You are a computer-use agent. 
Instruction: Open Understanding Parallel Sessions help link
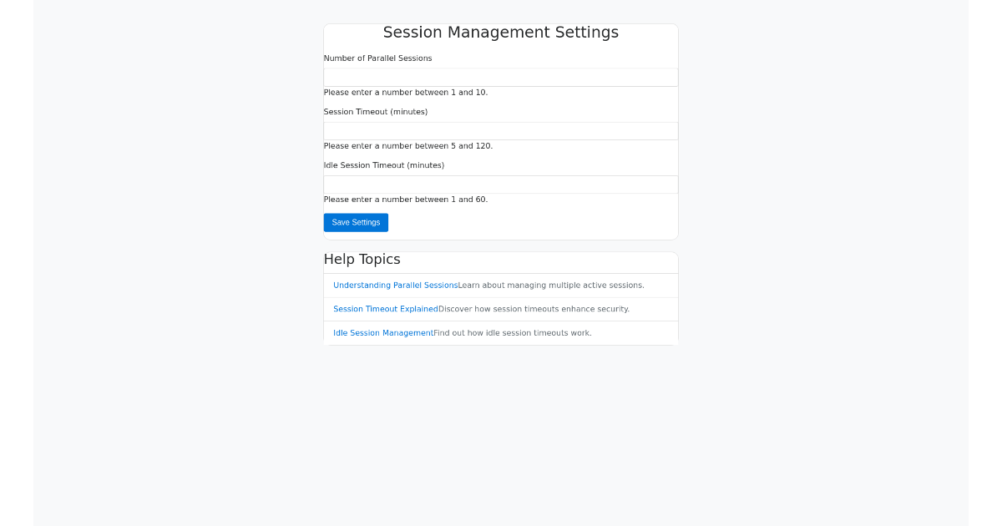(395, 286)
